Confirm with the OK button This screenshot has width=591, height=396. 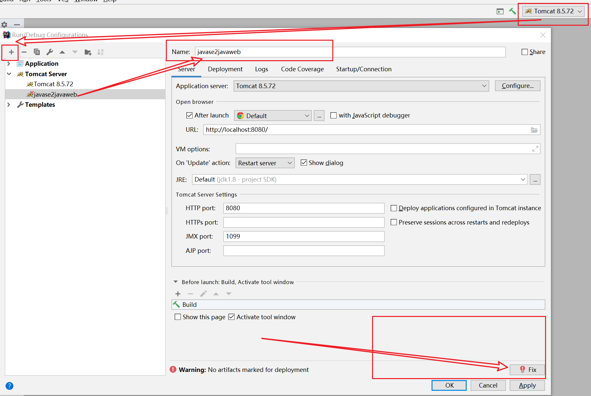point(449,386)
